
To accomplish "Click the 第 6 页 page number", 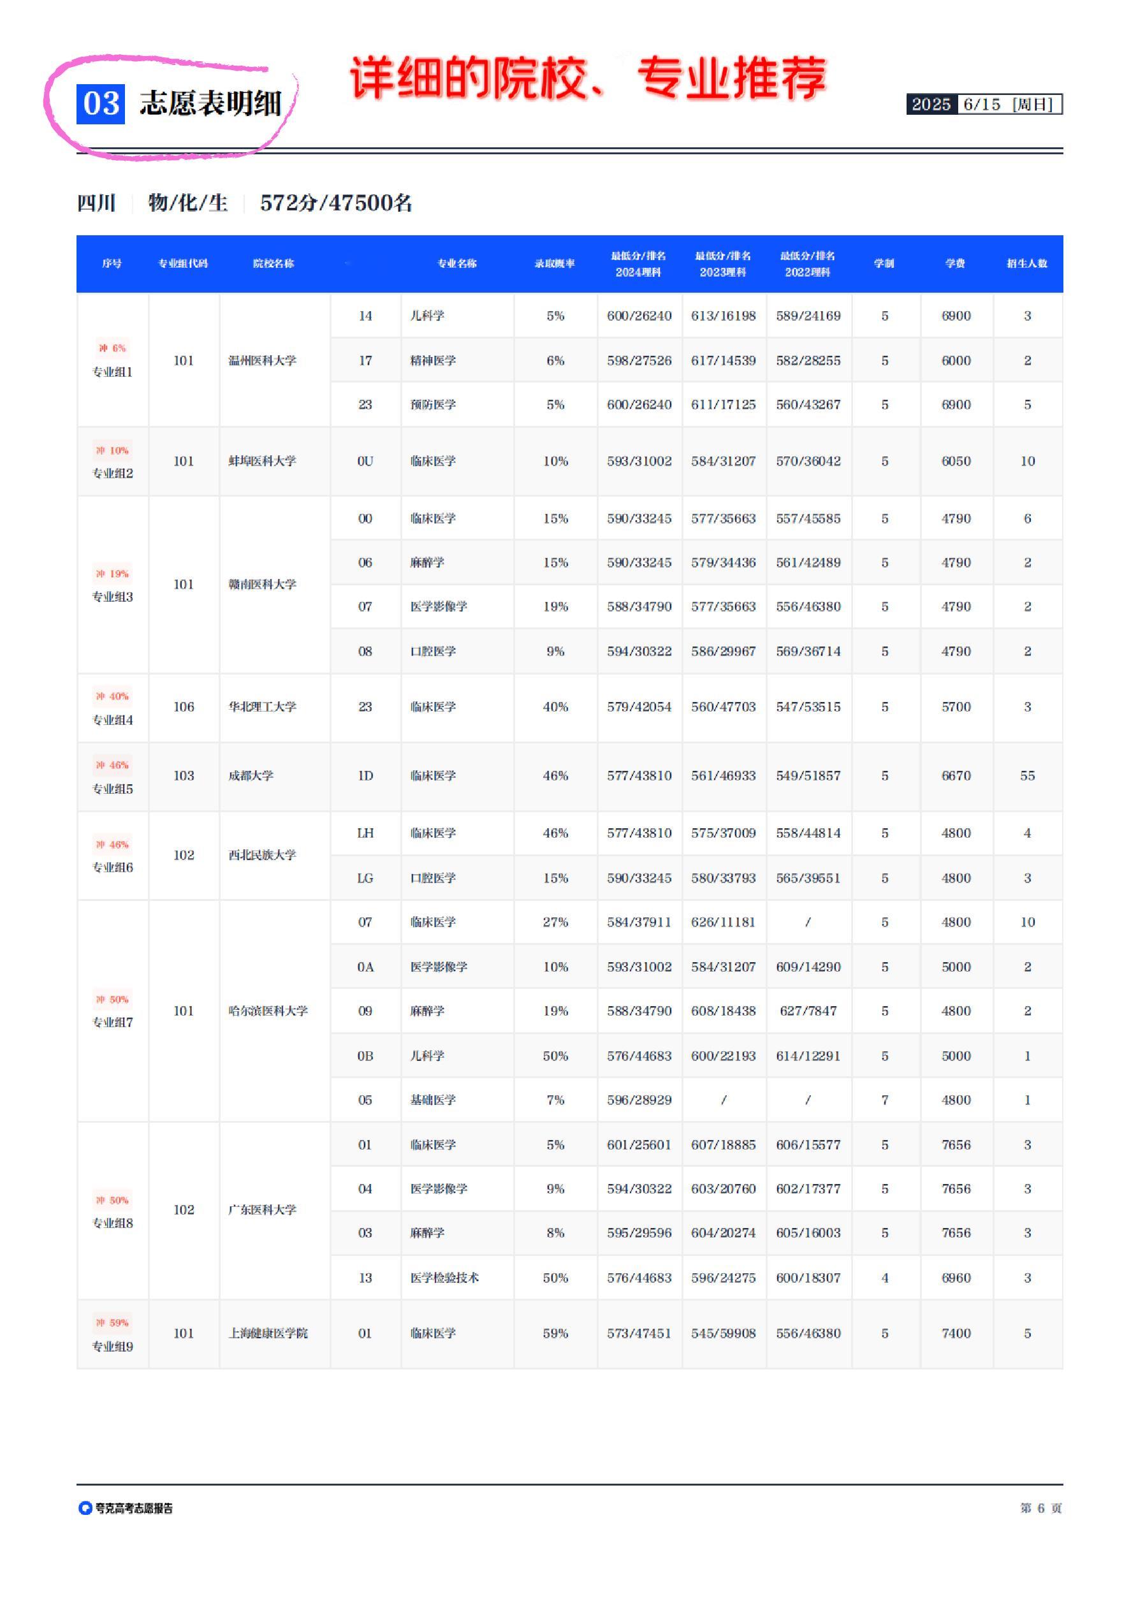I will pos(1040,1508).
